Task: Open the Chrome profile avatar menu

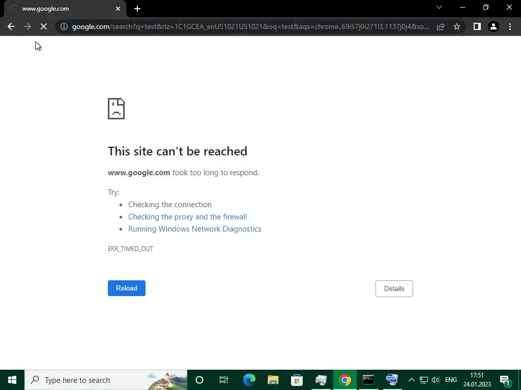Action: tap(494, 26)
